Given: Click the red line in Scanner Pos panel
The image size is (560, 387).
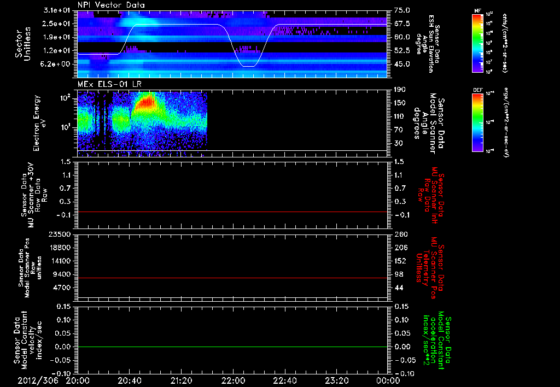Looking at the screenshot, I should point(232,278).
